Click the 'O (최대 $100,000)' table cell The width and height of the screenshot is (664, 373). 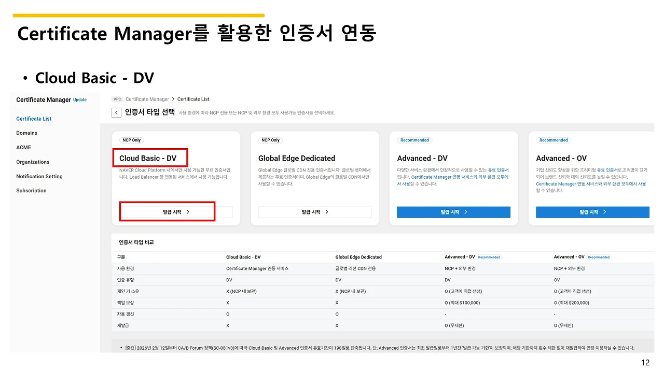click(x=462, y=303)
